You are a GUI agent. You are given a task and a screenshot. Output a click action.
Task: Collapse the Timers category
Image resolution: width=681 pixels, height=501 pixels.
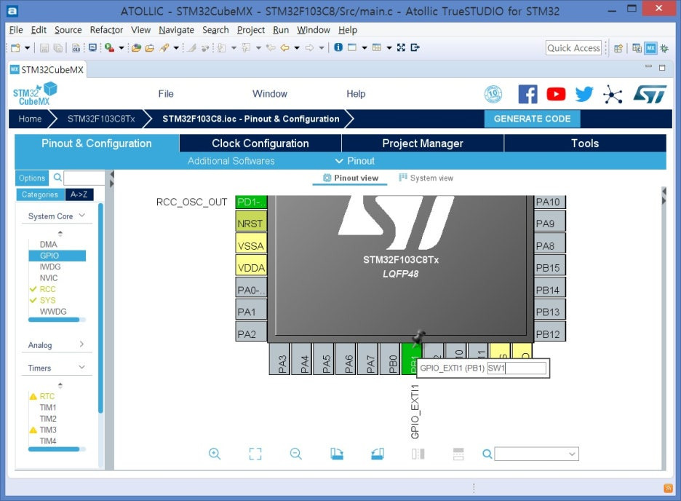81,367
